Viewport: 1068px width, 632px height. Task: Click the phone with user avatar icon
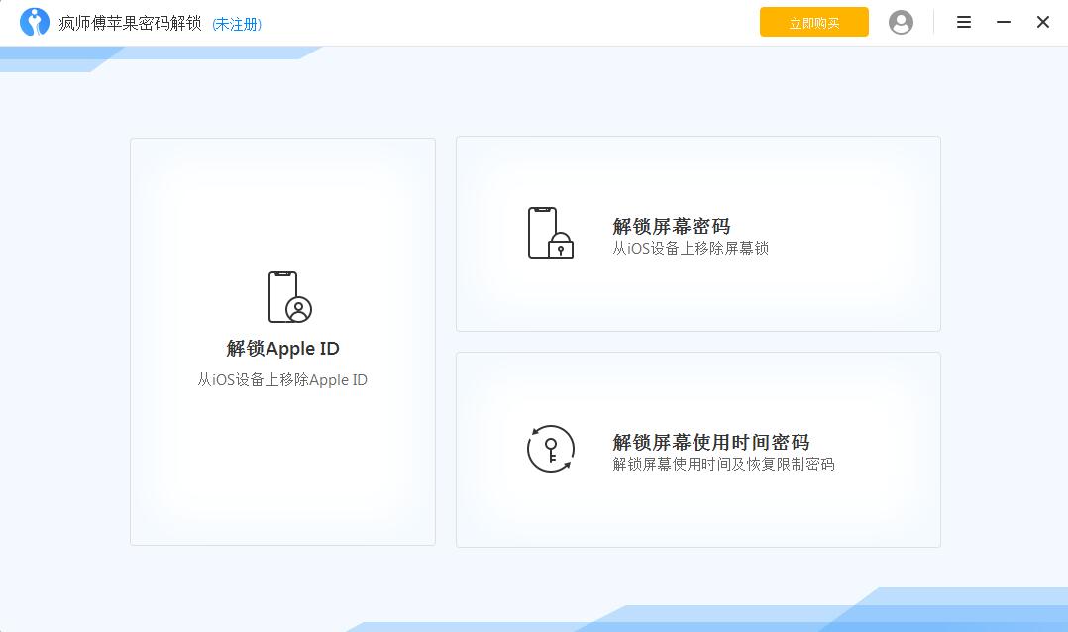(x=288, y=297)
